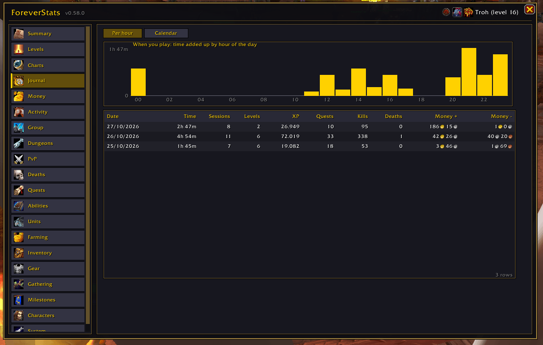Click the red faction emblem next to Troh

tap(446, 12)
